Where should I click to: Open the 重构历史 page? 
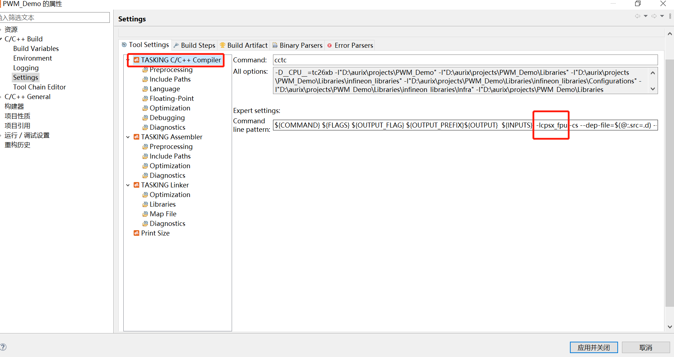(17, 145)
